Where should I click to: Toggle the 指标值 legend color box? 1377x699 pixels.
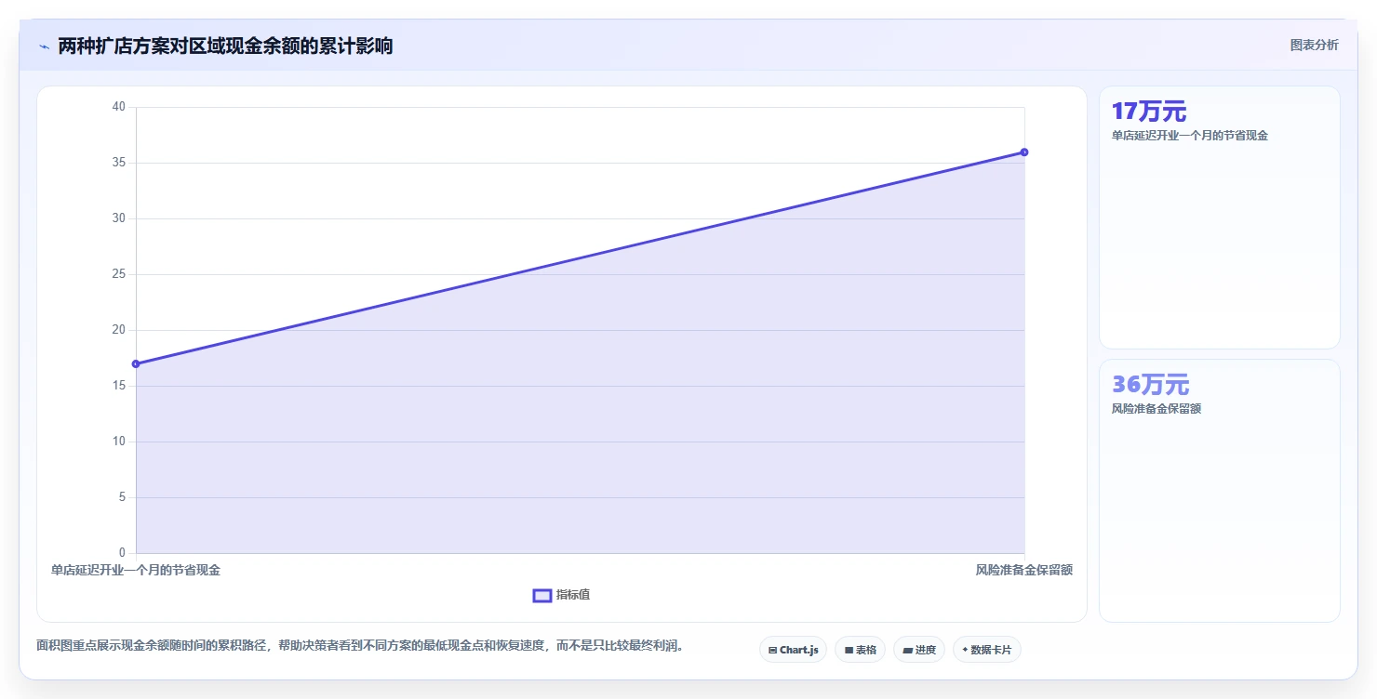(542, 595)
